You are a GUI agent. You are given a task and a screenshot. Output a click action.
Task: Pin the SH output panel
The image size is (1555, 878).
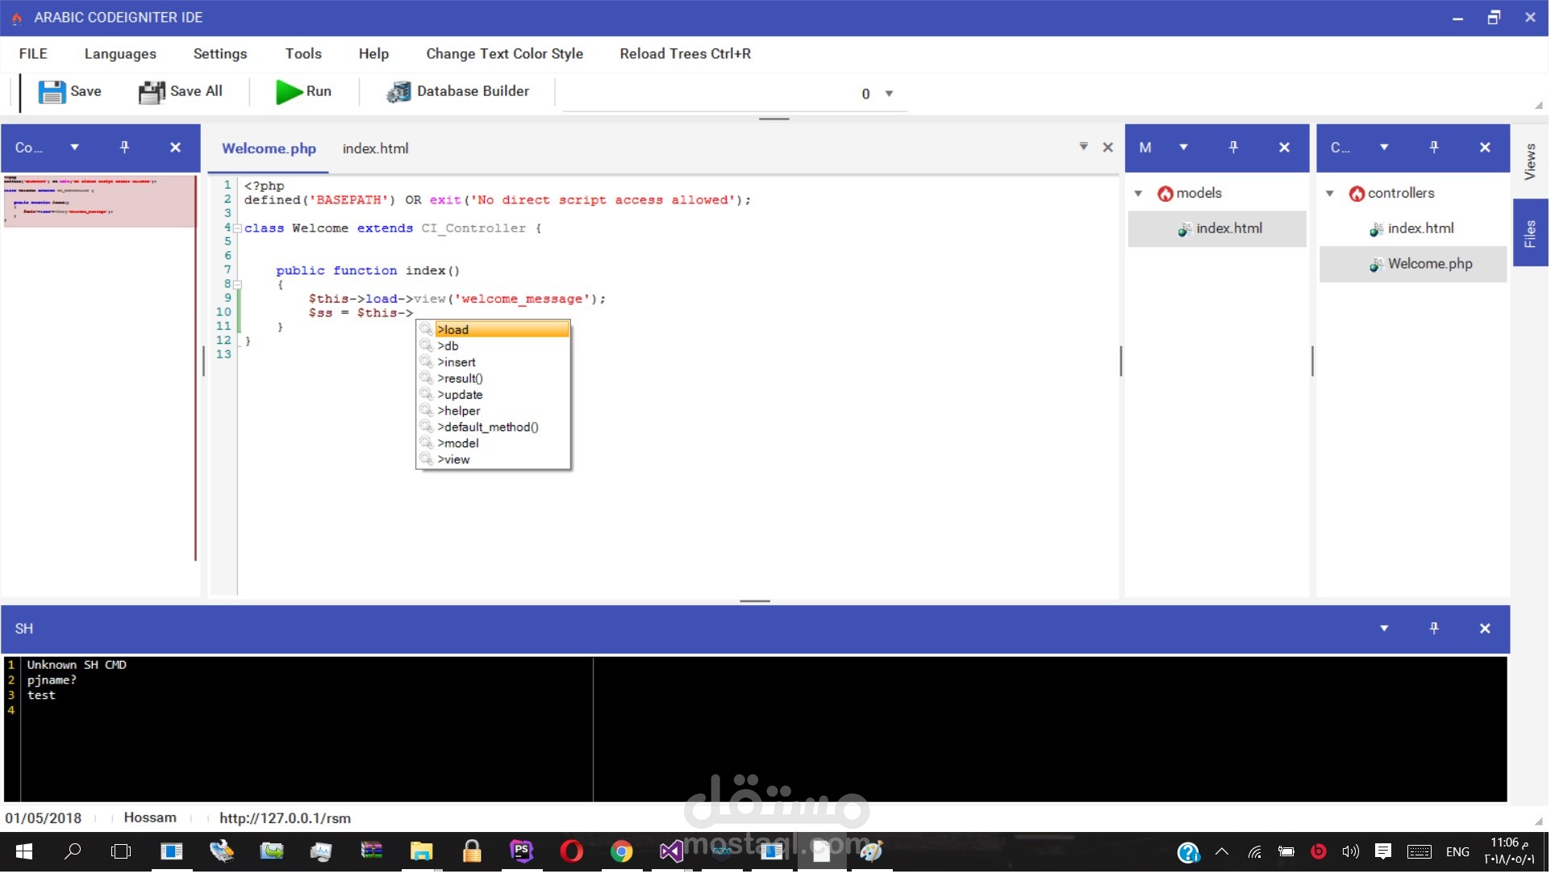click(1434, 628)
